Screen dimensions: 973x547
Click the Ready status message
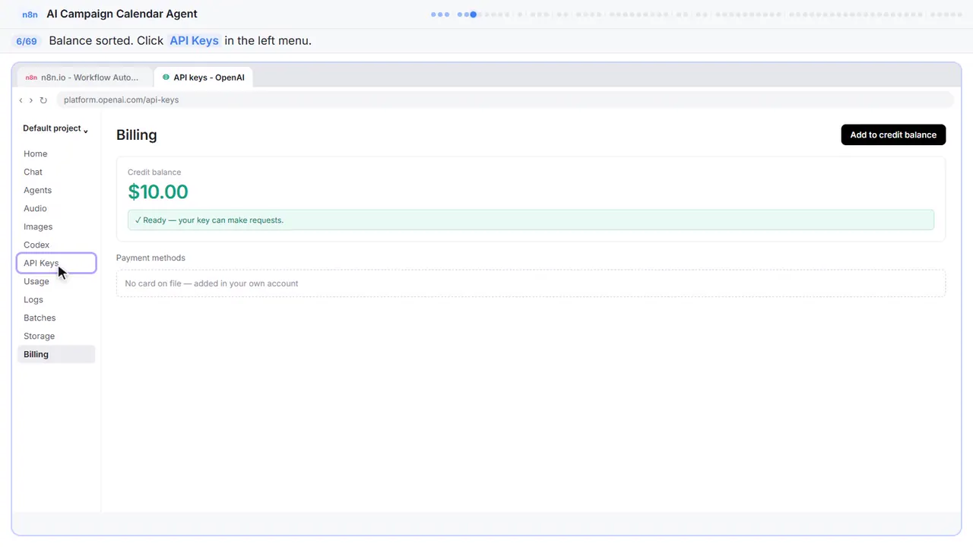pyautogui.click(x=531, y=220)
